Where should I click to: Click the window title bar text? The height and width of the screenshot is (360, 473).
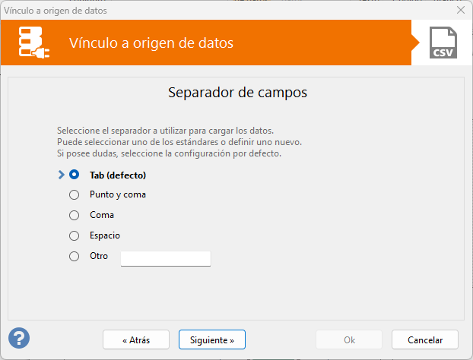[56, 11]
